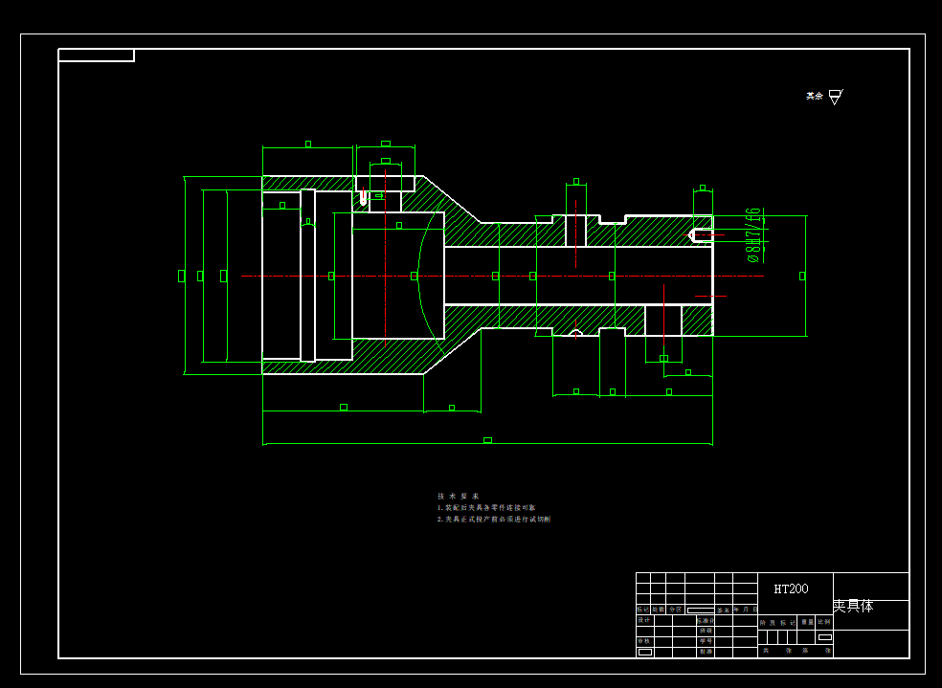Click the outermost left vertical diameter dimension marker

182,277
